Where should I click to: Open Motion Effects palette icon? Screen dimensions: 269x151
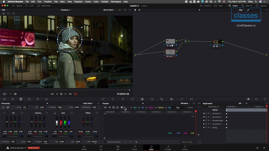pyautogui.click(x=46, y=99)
